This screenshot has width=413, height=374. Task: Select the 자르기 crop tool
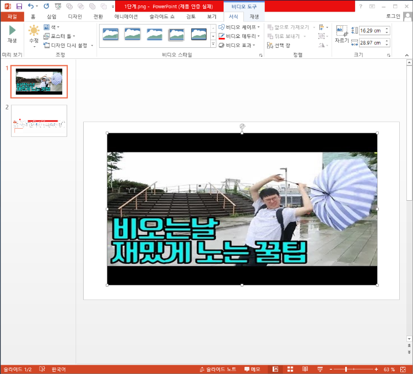coord(342,34)
